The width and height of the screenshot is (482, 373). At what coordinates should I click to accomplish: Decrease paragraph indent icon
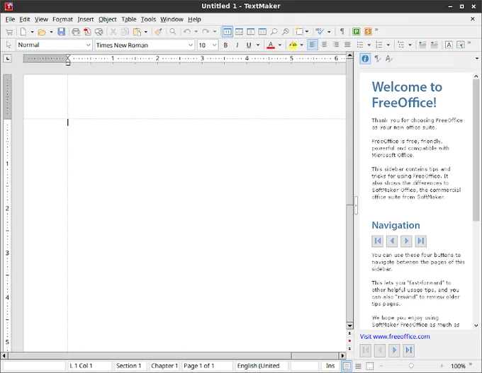[422, 45]
